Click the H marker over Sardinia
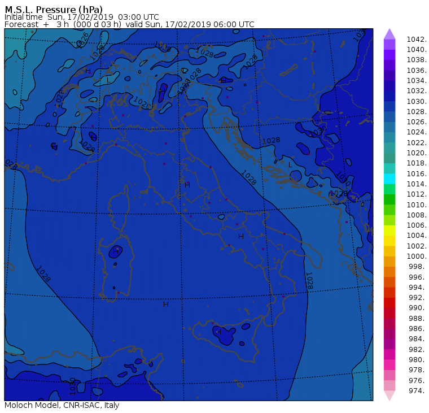 point(116,251)
